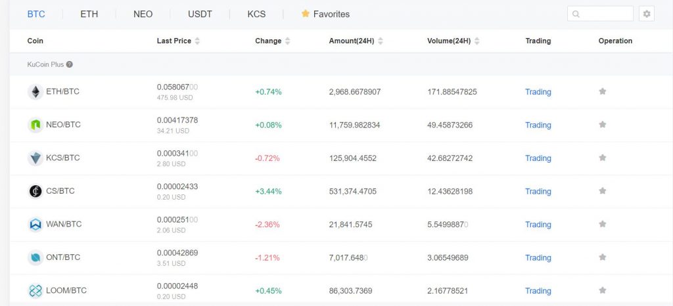Click the 475.98 USD price text

tap(175, 98)
